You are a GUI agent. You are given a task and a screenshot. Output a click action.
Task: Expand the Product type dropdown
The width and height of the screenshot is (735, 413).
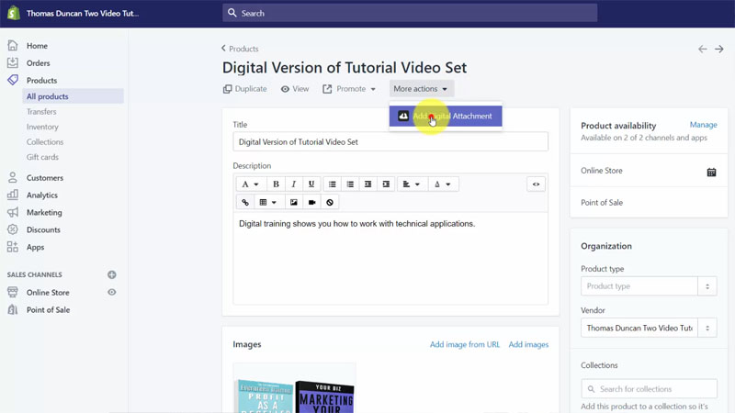(x=707, y=286)
